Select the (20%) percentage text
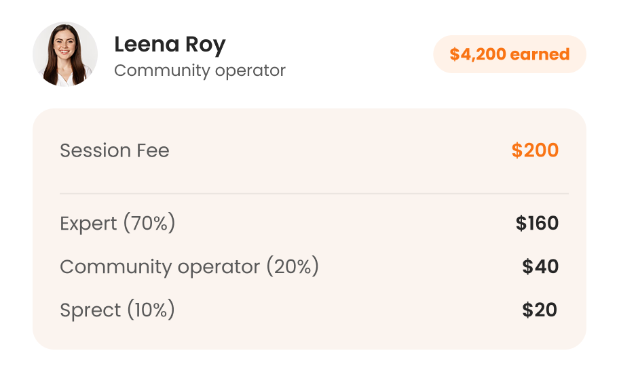This screenshot has width=619, height=374. pyautogui.click(x=292, y=267)
